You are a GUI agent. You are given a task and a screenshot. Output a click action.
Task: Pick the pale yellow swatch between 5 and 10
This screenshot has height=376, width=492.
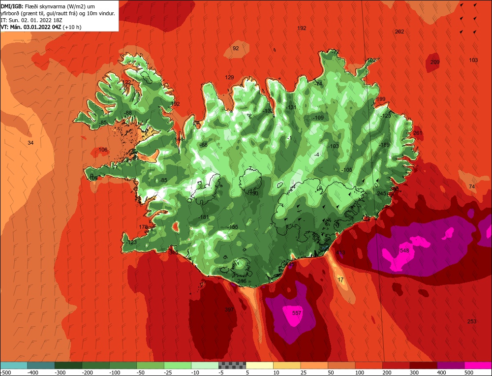pos(260,365)
